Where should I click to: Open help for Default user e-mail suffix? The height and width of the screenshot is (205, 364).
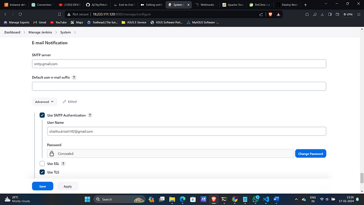74,78
